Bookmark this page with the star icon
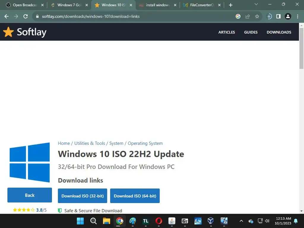 pos(257,17)
